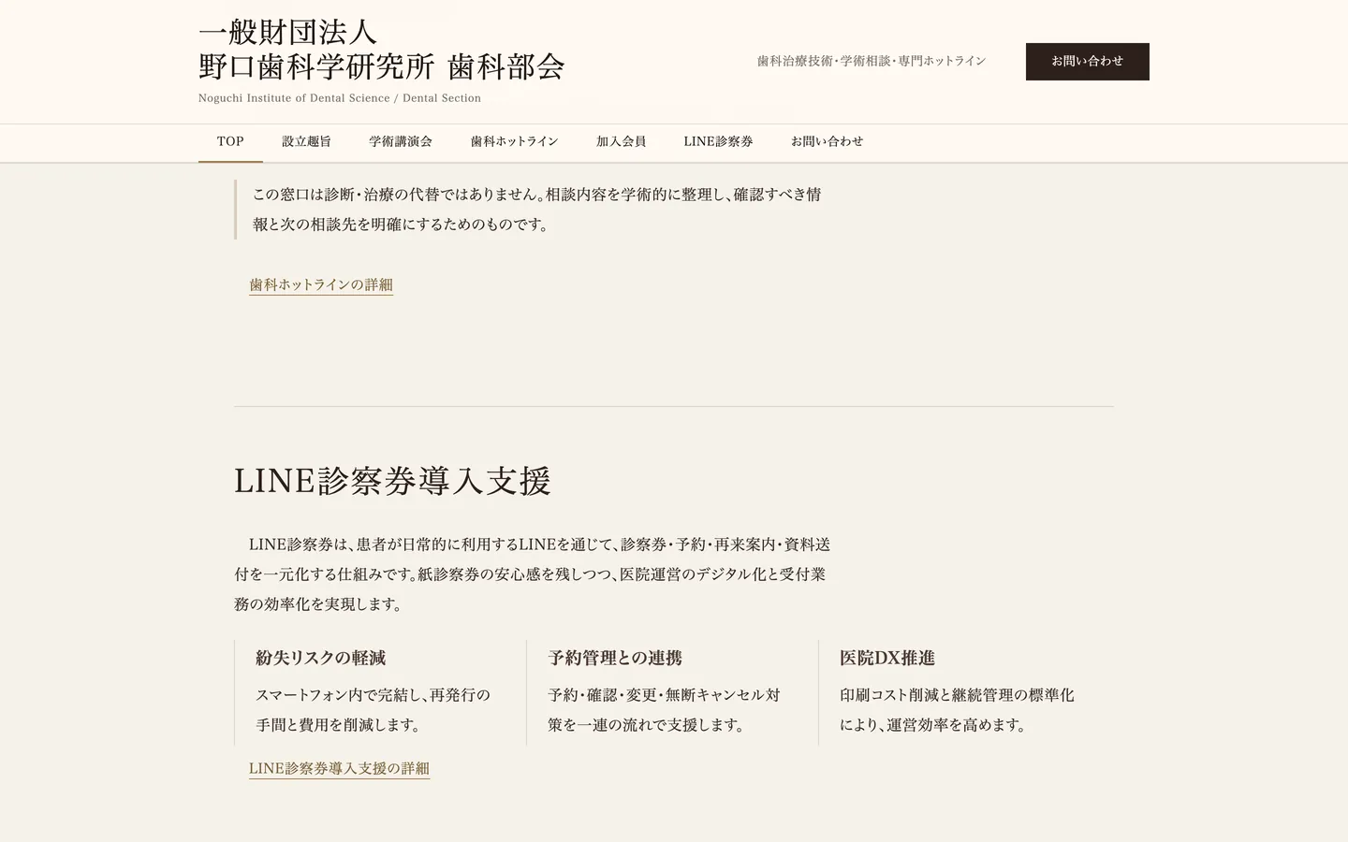Select お問い合わせ in the navigation bar
Screen dimensions: 1348x842
(x=827, y=142)
